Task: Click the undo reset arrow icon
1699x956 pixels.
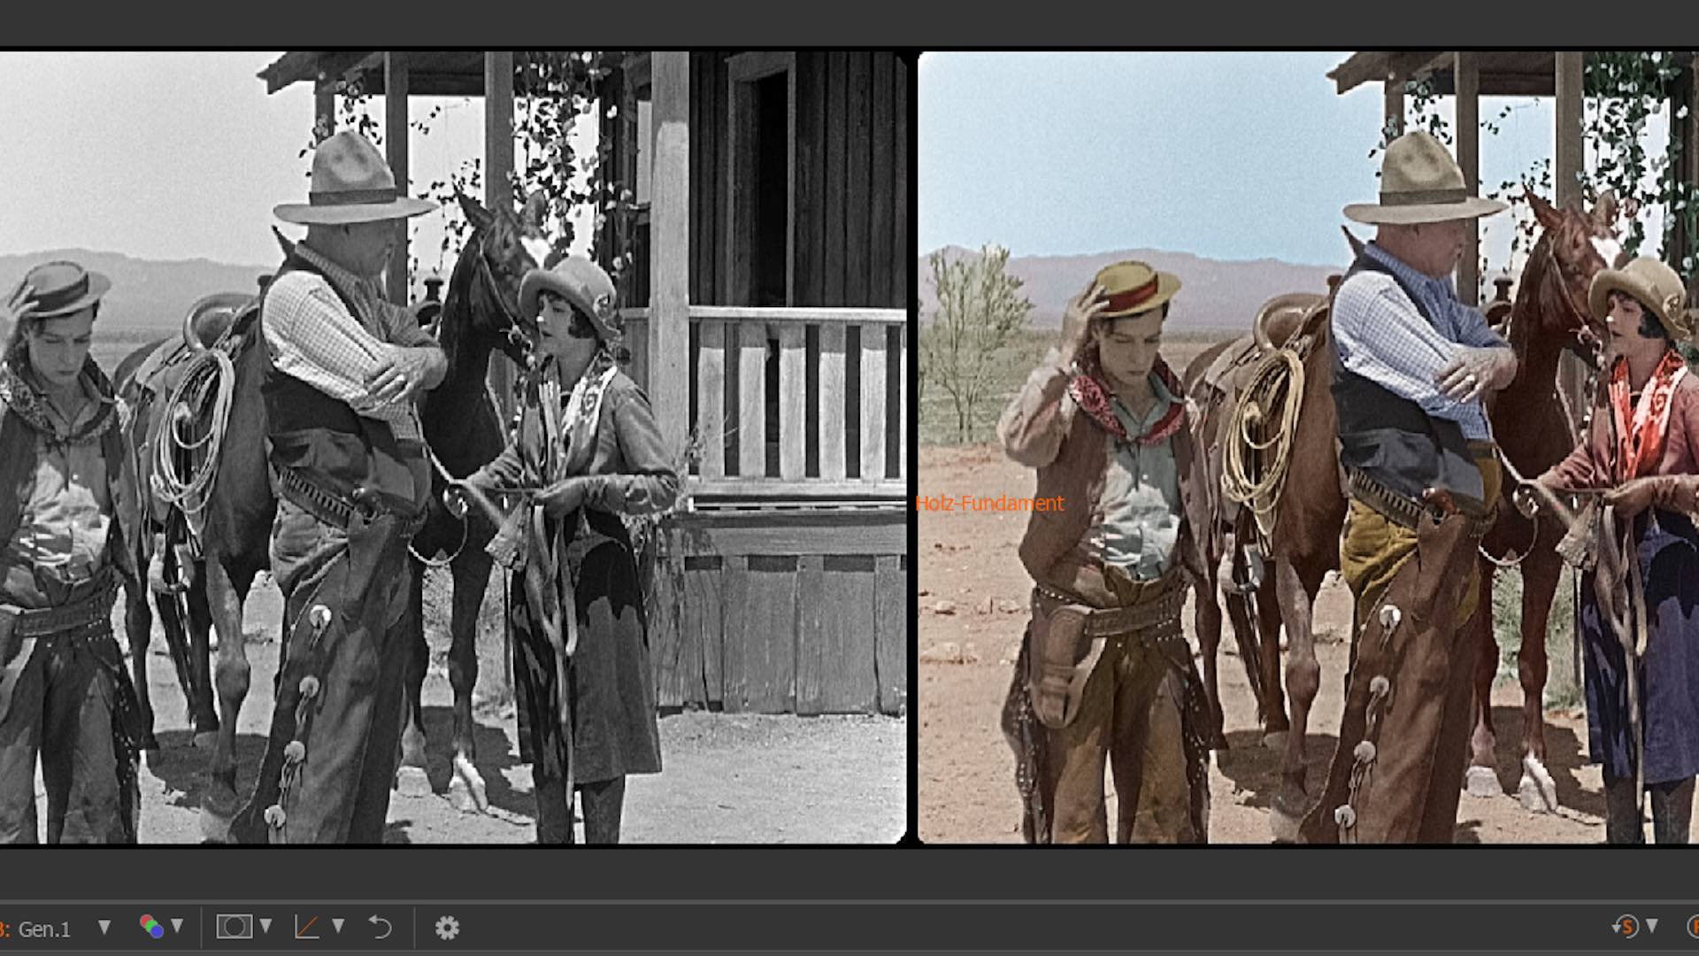Action: pos(380,927)
